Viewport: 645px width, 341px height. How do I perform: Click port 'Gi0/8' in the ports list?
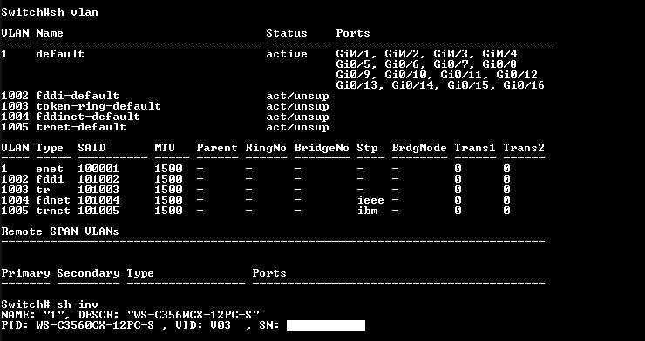click(x=499, y=64)
